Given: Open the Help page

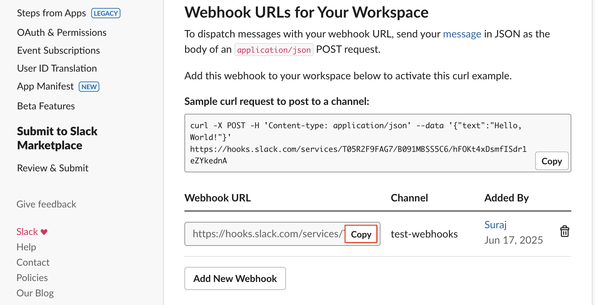Looking at the screenshot, I should (x=26, y=246).
